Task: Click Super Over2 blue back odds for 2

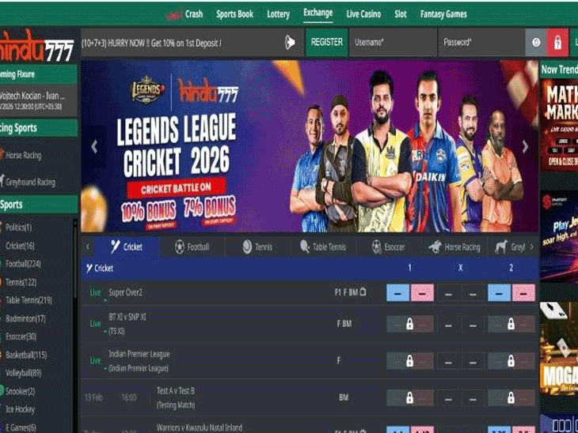Action: [499, 293]
